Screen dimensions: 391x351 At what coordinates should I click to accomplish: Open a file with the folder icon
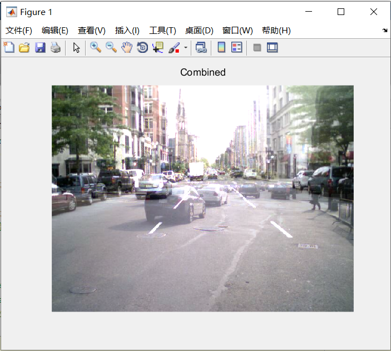(24, 47)
